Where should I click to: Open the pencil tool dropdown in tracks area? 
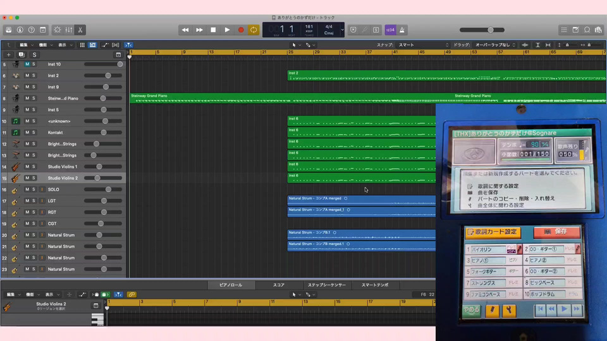coord(310,45)
